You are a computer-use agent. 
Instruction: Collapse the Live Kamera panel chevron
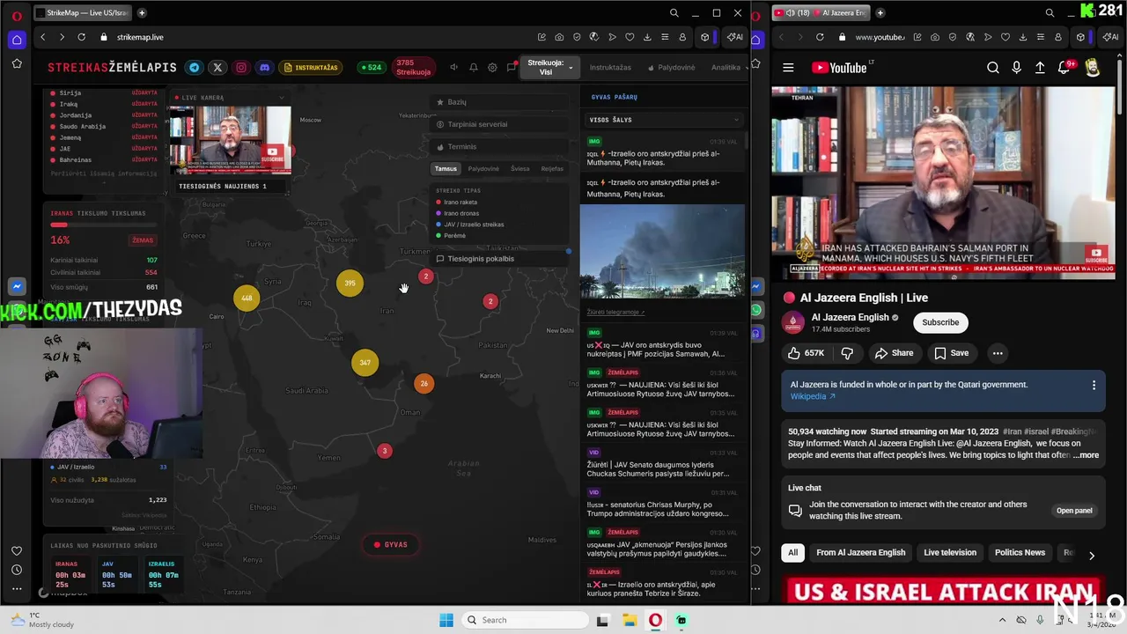[x=282, y=98]
